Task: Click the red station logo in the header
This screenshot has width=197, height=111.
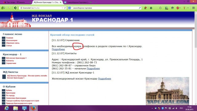Action: (15, 20)
